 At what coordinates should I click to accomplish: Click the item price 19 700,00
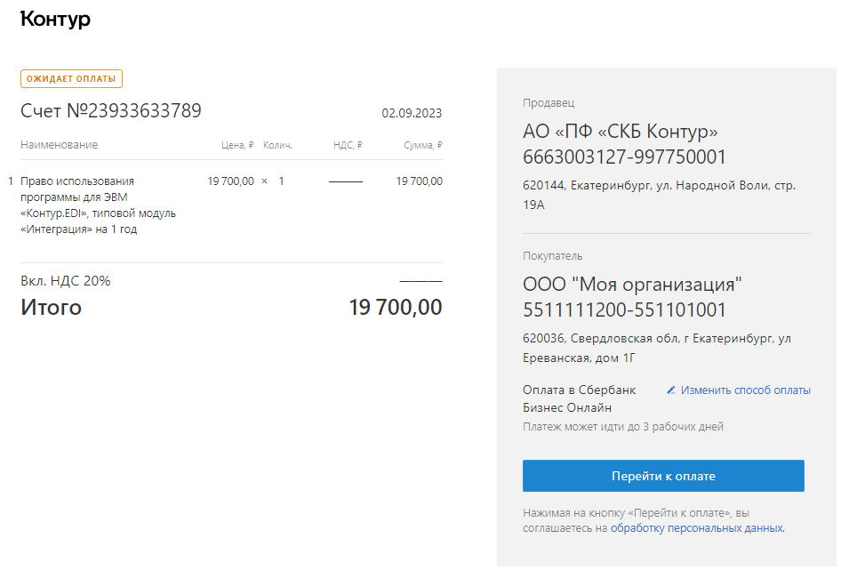click(x=230, y=181)
